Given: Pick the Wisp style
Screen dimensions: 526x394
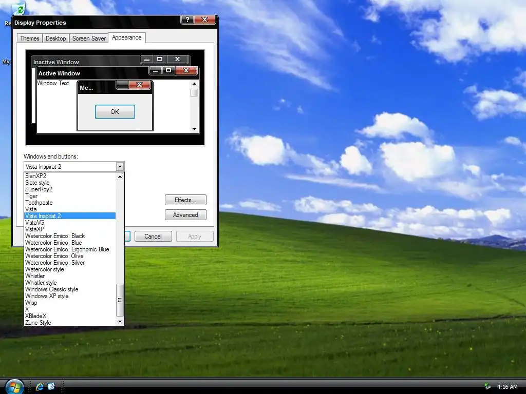Looking at the screenshot, I should pos(70,303).
